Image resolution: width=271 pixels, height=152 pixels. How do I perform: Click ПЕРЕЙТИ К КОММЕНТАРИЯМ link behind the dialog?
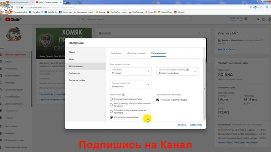pos(52,100)
